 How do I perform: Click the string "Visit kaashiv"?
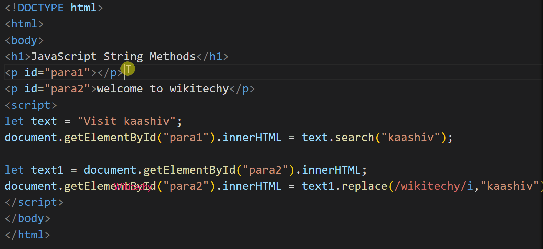(x=127, y=121)
